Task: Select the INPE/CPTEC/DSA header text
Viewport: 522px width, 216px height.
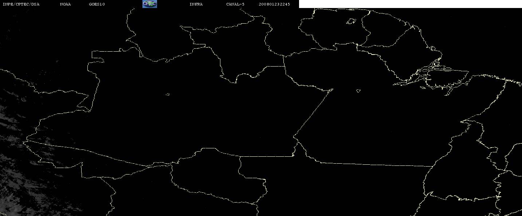Action: coord(21,4)
